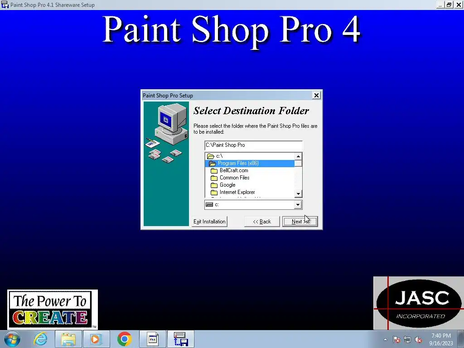This screenshot has width=464, height=348.
Task: Click the BellCraft.com folder icon
Action: (x=214, y=171)
